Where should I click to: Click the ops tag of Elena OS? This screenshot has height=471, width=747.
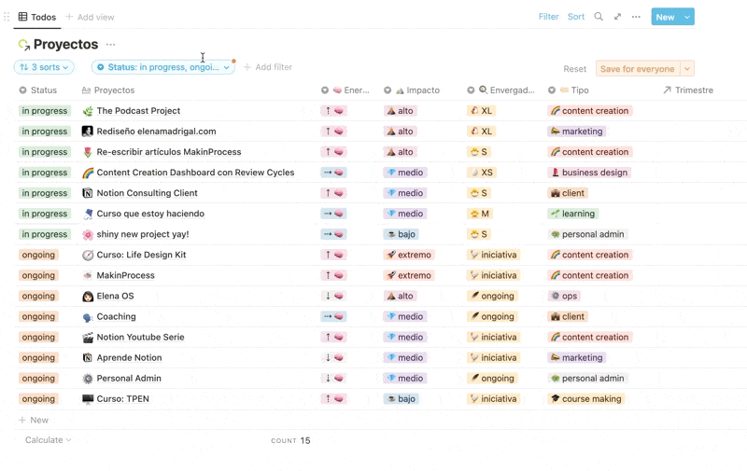point(564,296)
